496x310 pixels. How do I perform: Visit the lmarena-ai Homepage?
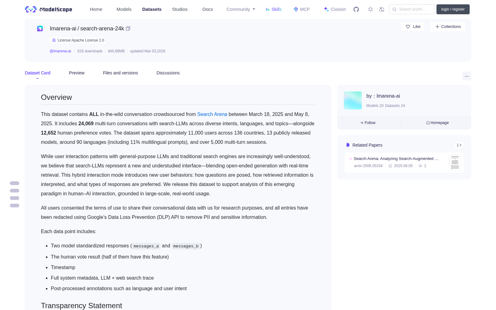click(437, 123)
